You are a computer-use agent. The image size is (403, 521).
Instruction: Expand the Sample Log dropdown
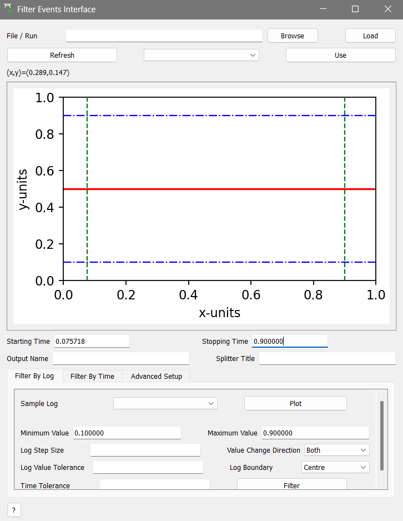165,403
